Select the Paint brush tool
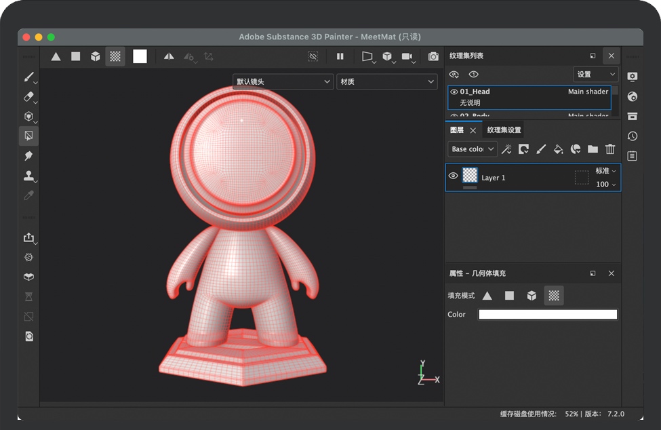Screen dimensions: 661x430 coord(28,77)
